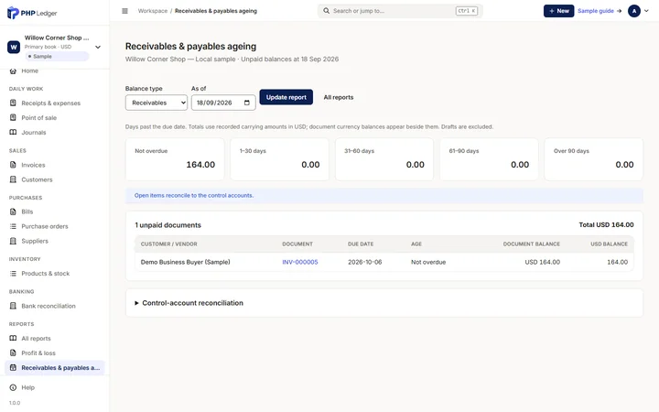Open Receipts & expenses in sidebar
659x412 pixels.
(51, 103)
